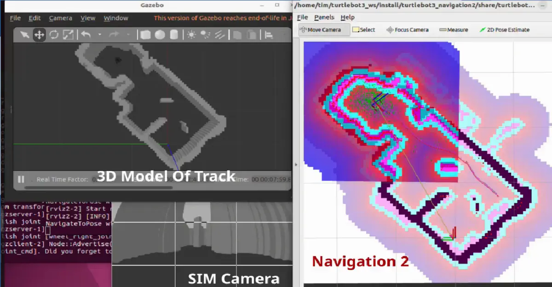Image resolution: width=552 pixels, height=287 pixels.
Task: Add a directional light in Gazebo
Action: click(x=219, y=35)
